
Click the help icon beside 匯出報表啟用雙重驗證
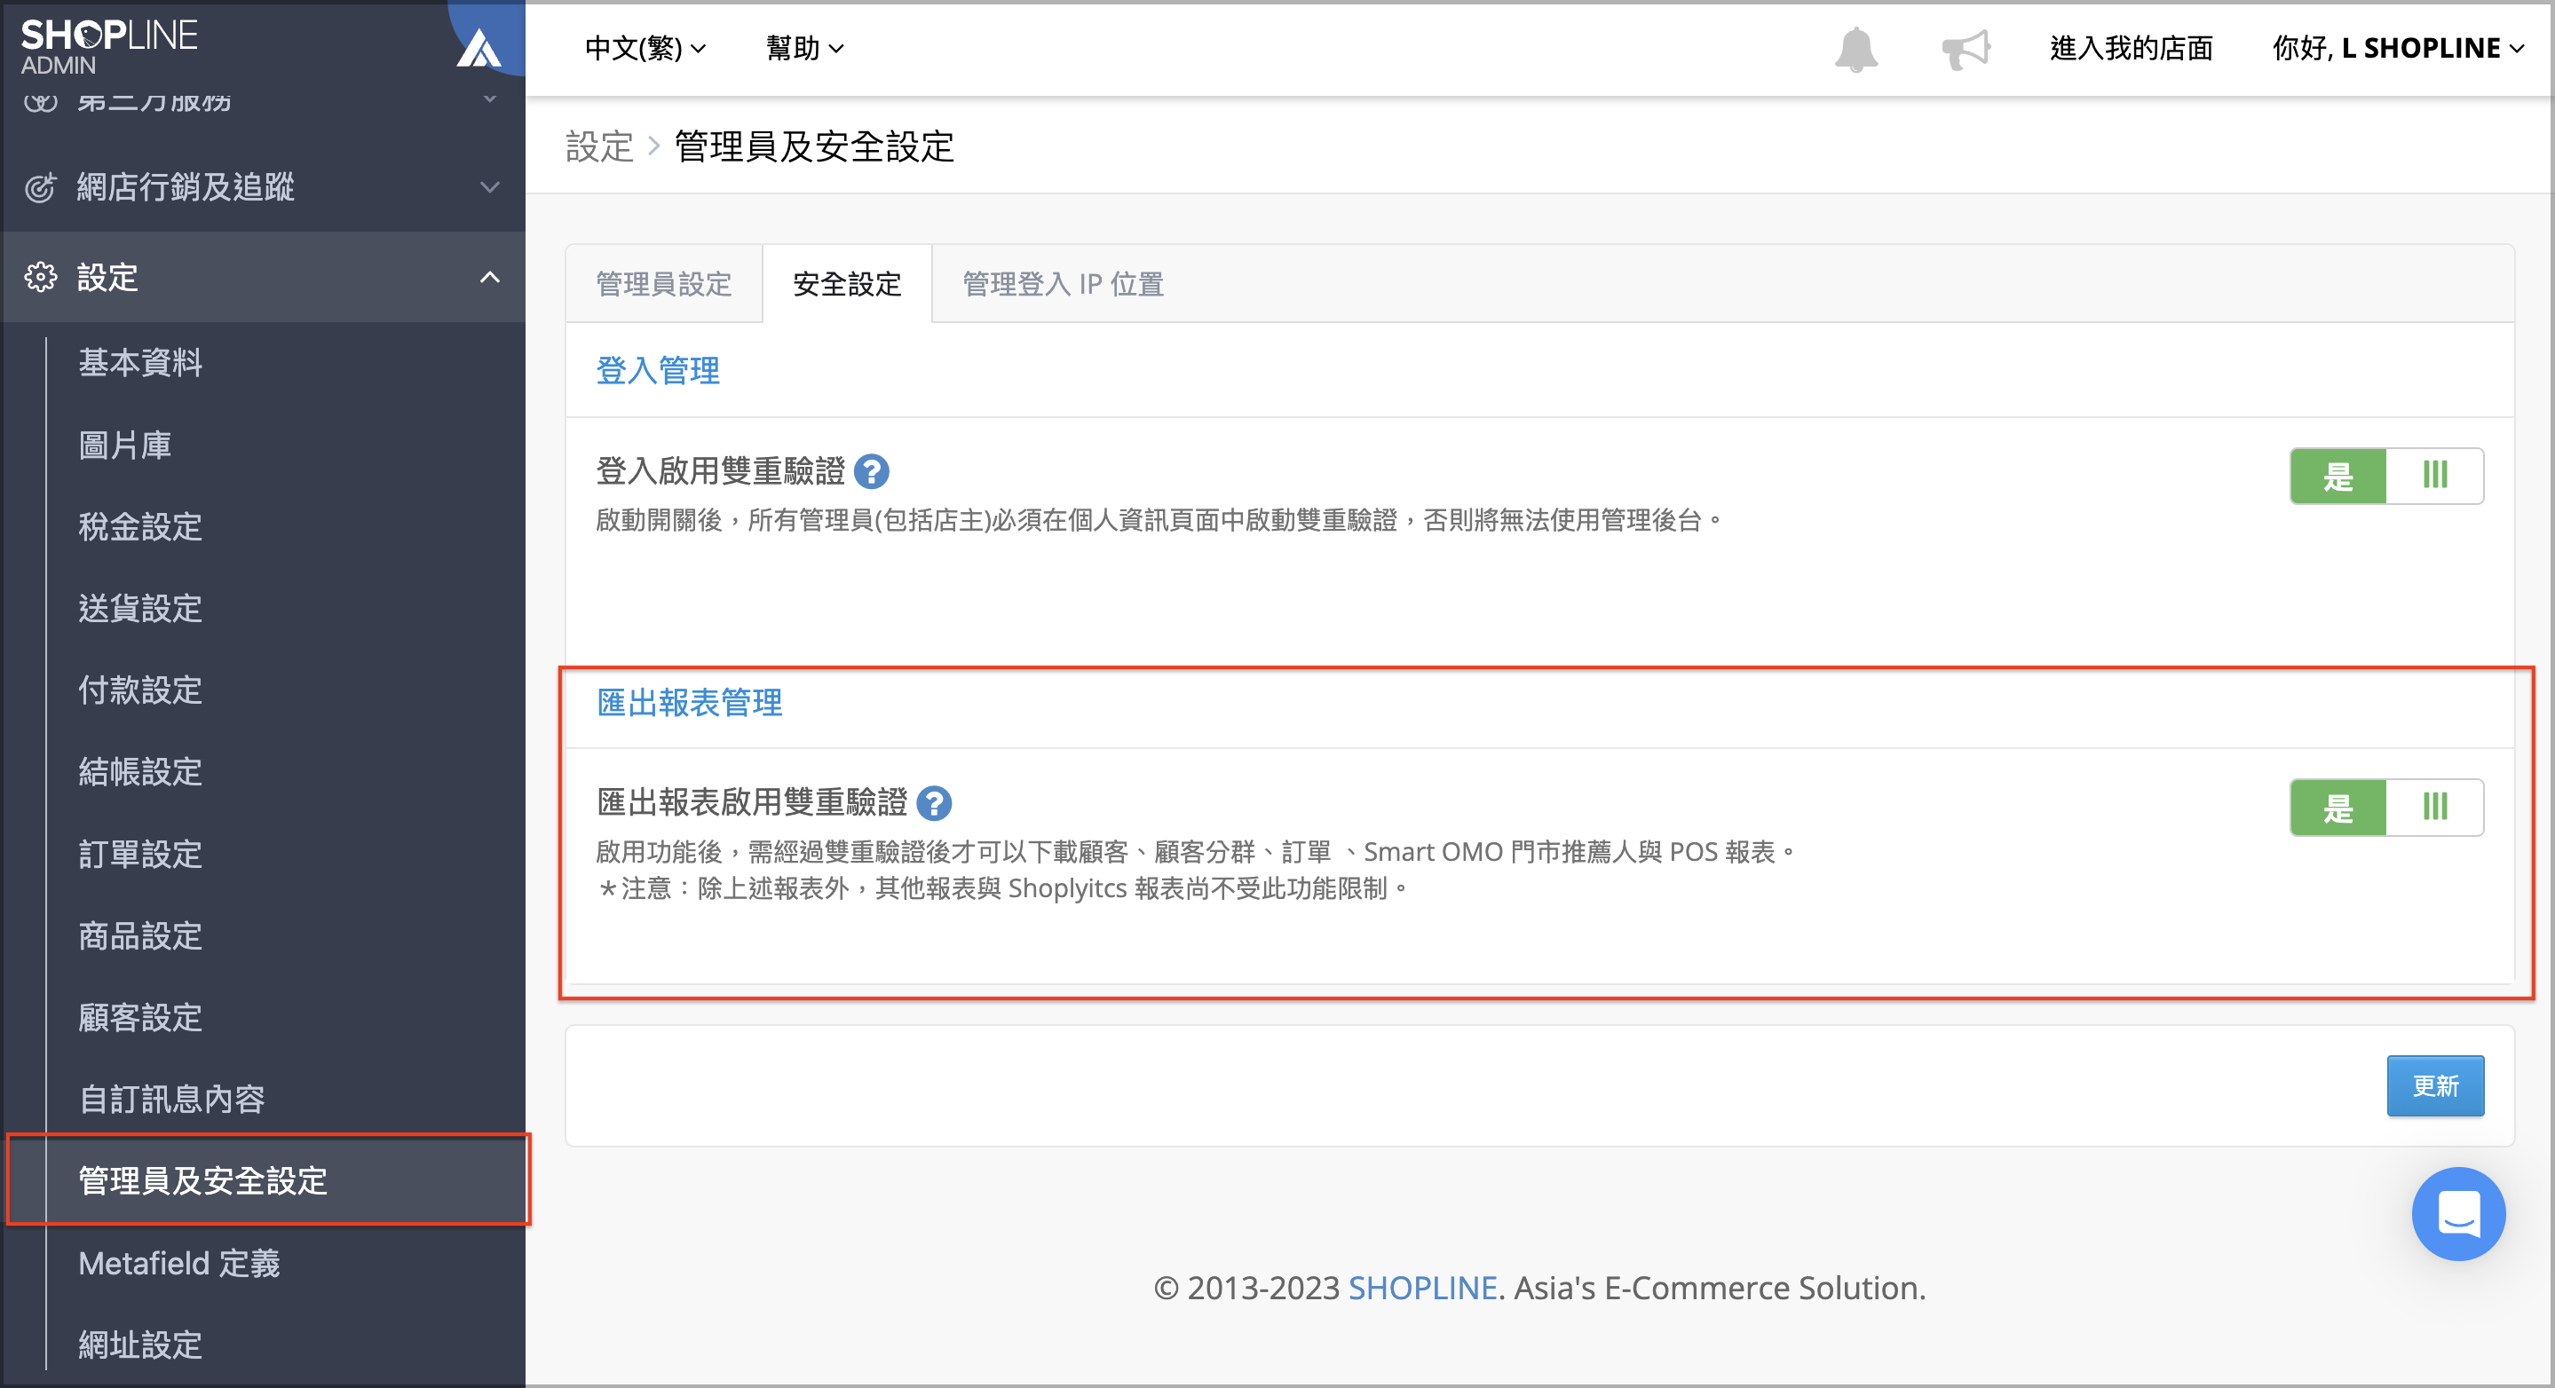(x=936, y=803)
